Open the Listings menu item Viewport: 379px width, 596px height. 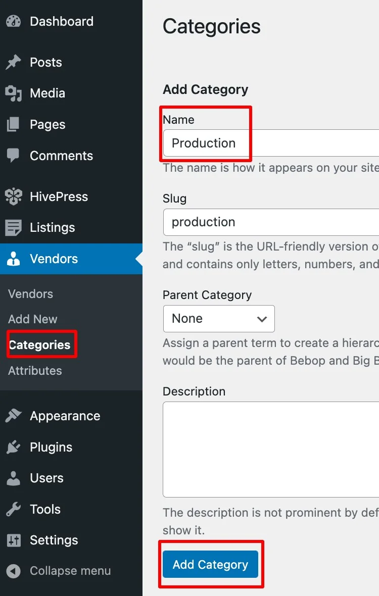[x=52, y=228]
